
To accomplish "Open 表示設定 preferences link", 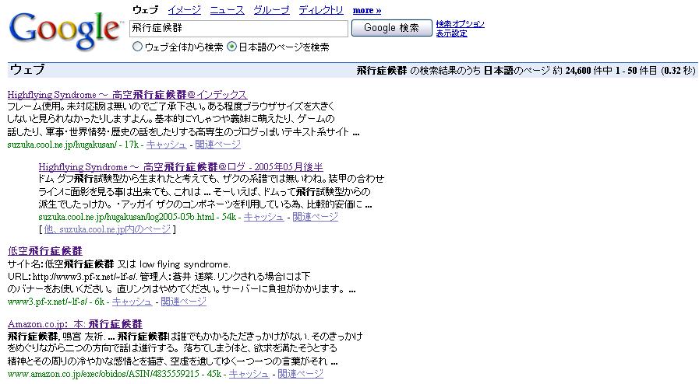I will pyautogui.click(x=452, y=33).
